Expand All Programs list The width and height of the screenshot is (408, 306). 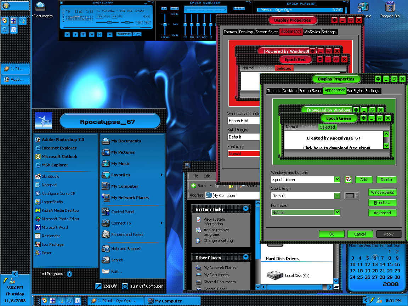(56, 274)
